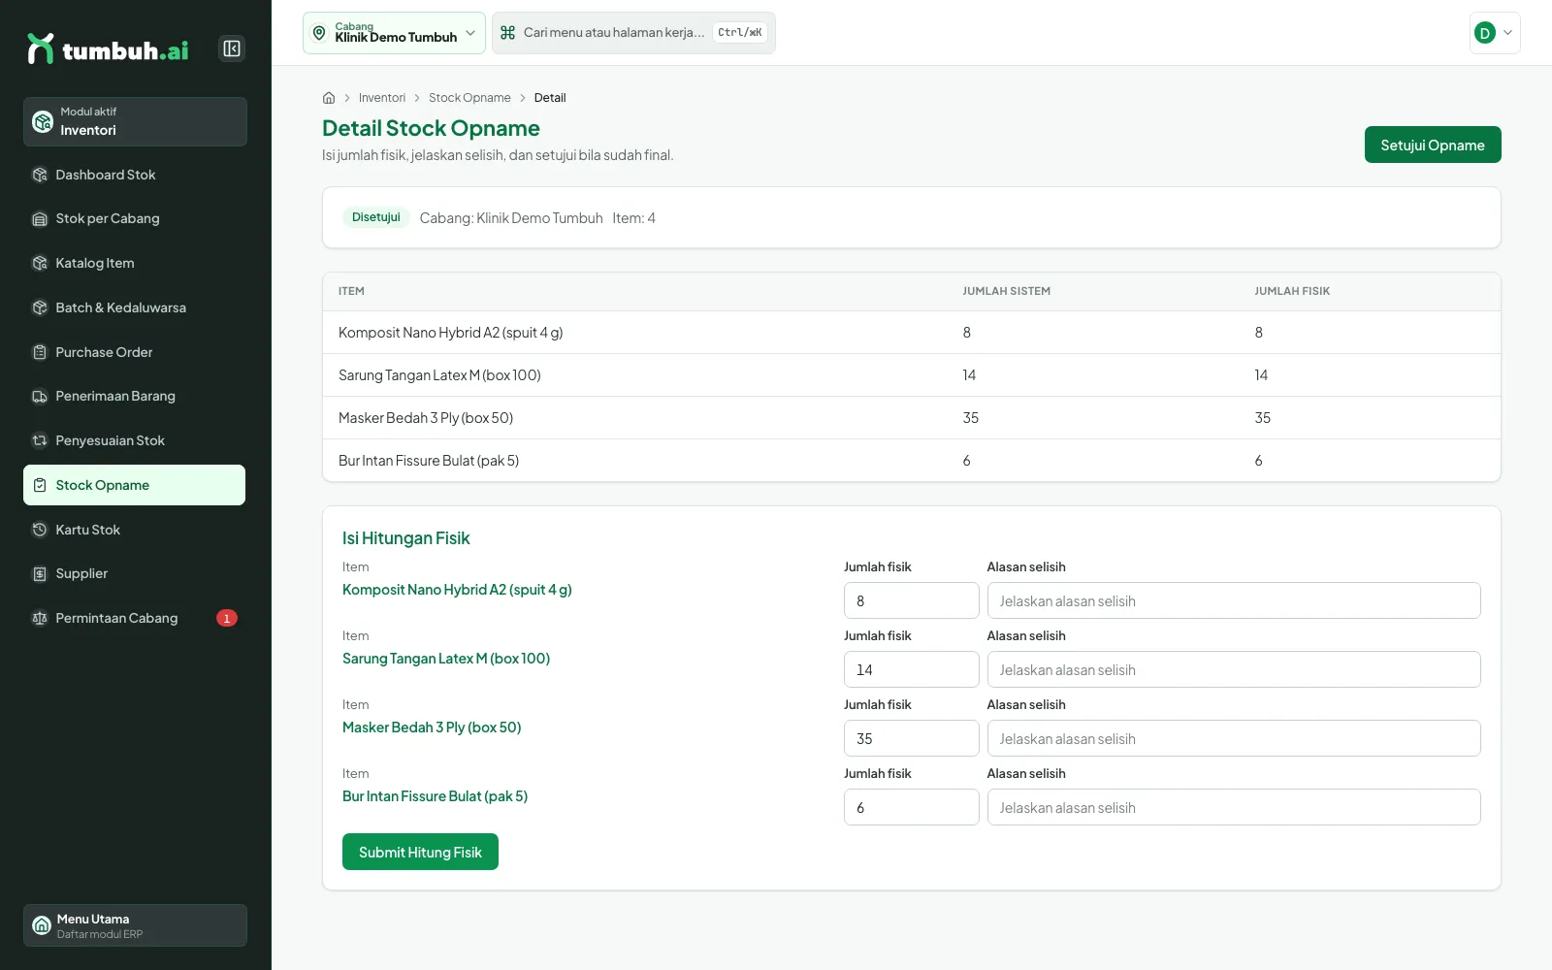Go to Katalog Item menu label
This screenshot has height=970, width=1552.
pyautogui.click(x=95, y=263)
